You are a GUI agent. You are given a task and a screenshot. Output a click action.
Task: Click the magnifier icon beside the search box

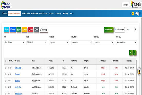coord(136,29)
